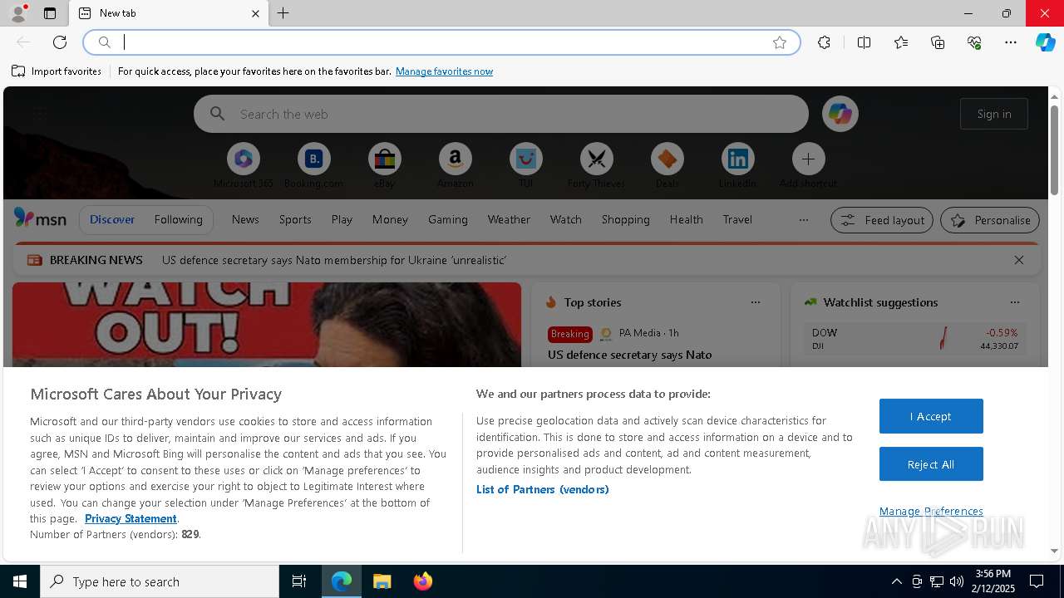This screenshot has height=598, width=1064.
Task: Dismiss the breaking news banner
Action: tap(1019, 260)
